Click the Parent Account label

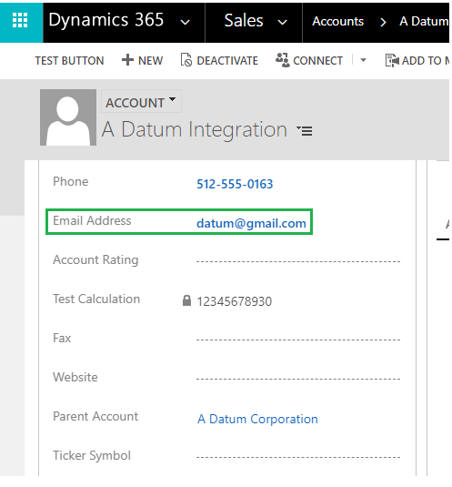click(95, 416)
